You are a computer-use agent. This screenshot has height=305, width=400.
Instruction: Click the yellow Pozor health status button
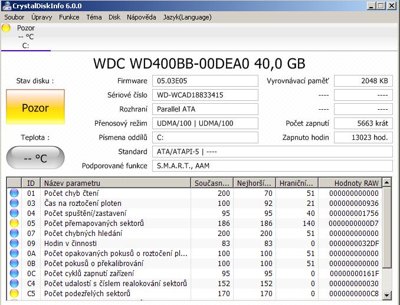point(35,107)
